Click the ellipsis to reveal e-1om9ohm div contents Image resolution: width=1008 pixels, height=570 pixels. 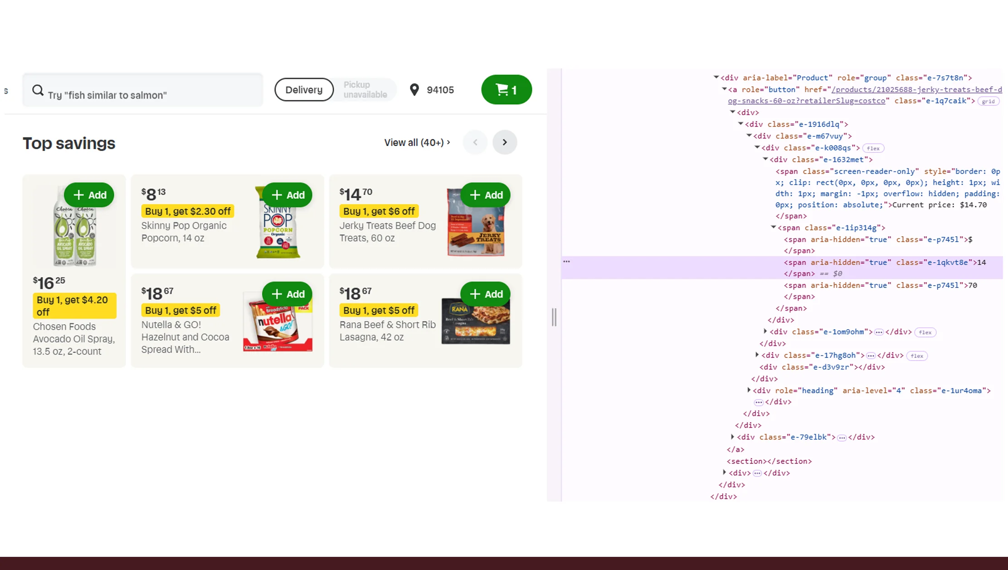[x=878, y=331]
